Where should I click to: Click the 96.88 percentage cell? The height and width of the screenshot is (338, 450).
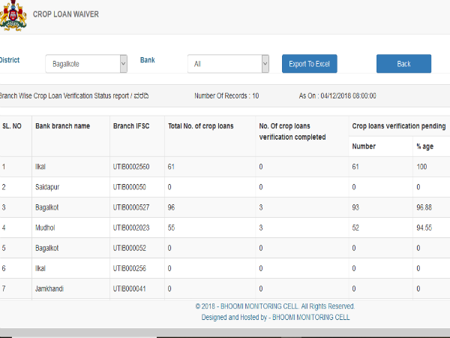(x=427, y=207)
